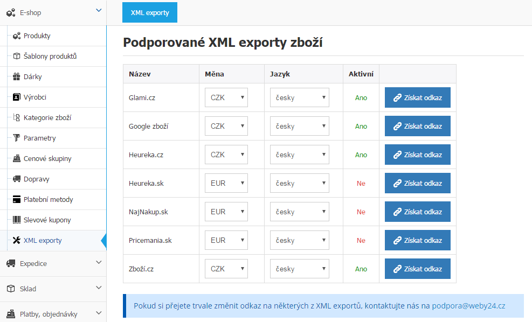Click Získat odkaz for Glami.cz
The height and width of the screenshot is (322, 532).
[x=418, y=97]
